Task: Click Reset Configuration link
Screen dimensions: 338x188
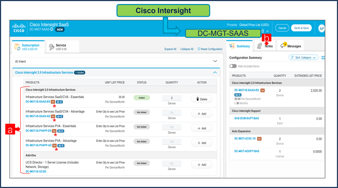Action: [x=210, y=49]
